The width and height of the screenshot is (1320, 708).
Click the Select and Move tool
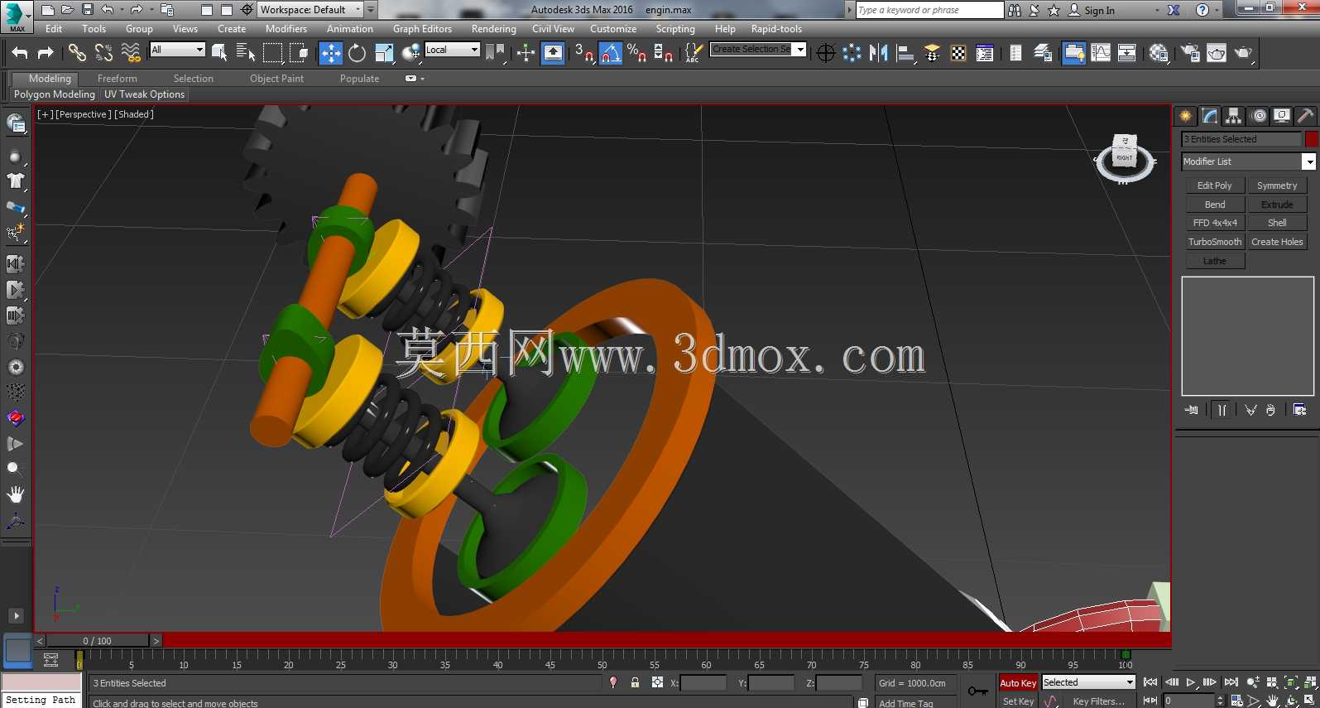tap(330, 53)
